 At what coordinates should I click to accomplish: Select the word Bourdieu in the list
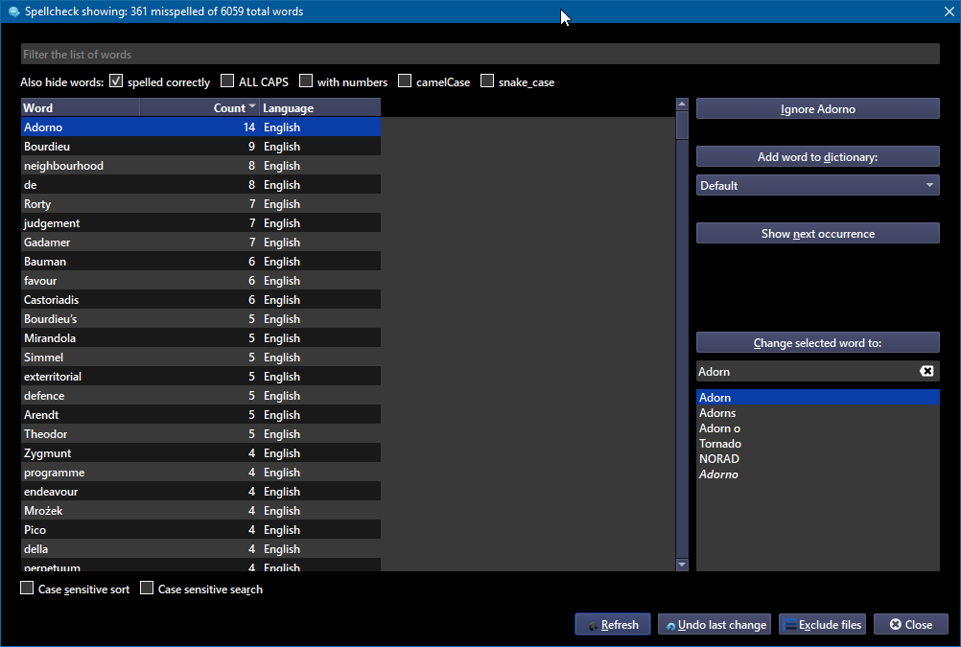(x=201, y=146)
